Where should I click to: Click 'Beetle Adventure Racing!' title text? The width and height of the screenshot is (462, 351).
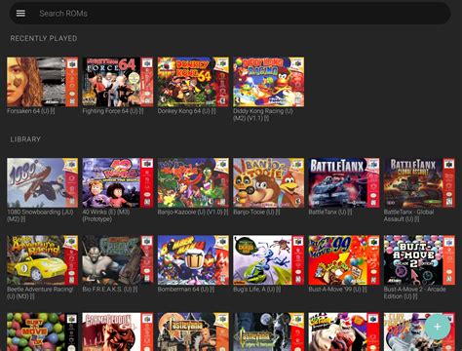[40, 292]
